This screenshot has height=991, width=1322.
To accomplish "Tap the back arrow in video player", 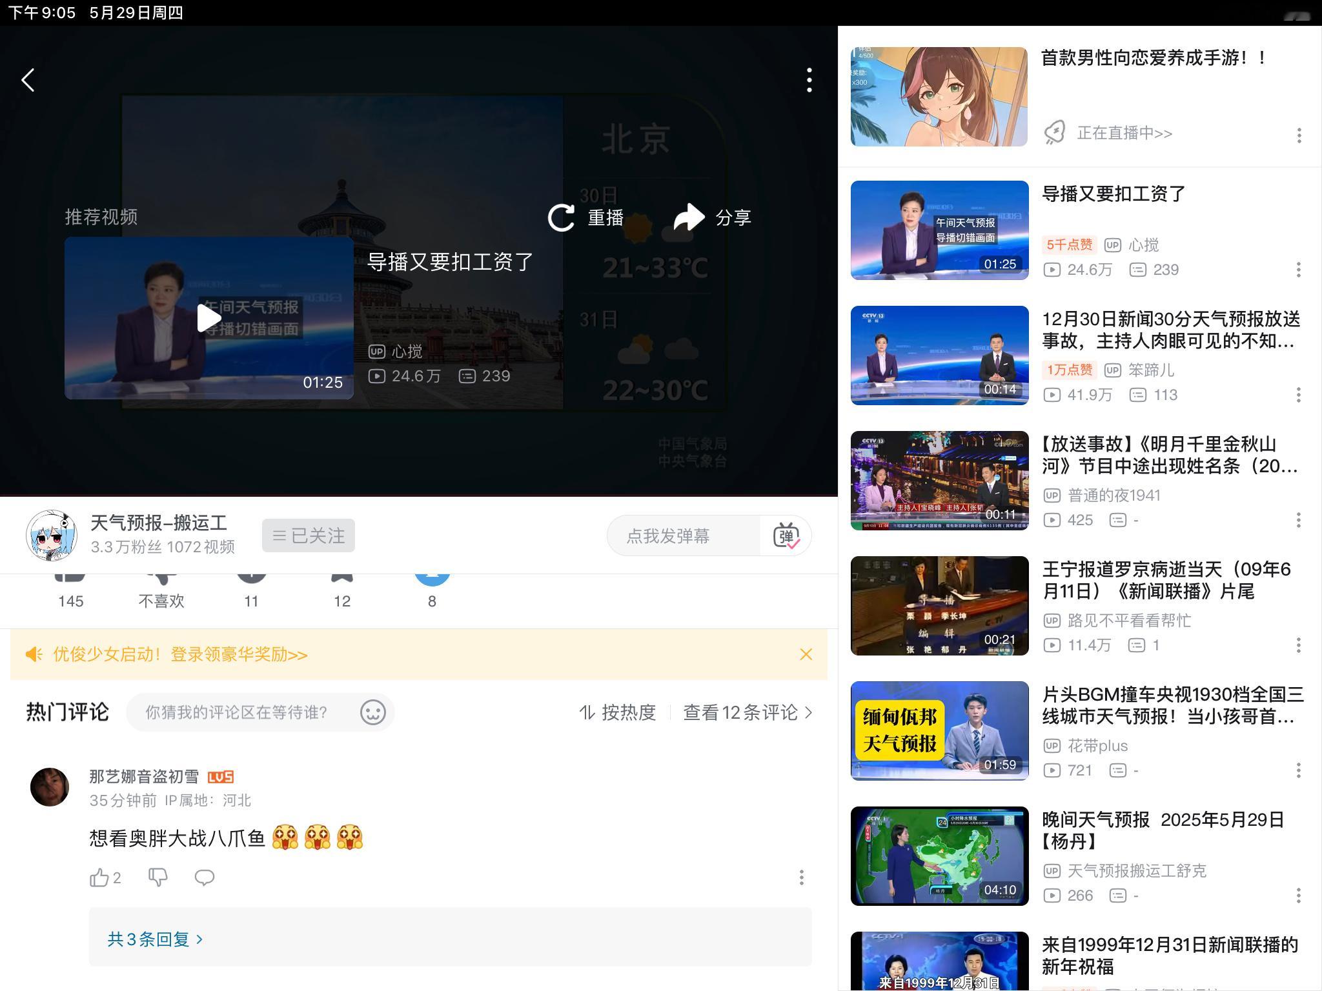I will click(x=28, y=80).
